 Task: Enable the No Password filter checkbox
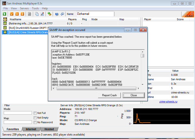35,122
